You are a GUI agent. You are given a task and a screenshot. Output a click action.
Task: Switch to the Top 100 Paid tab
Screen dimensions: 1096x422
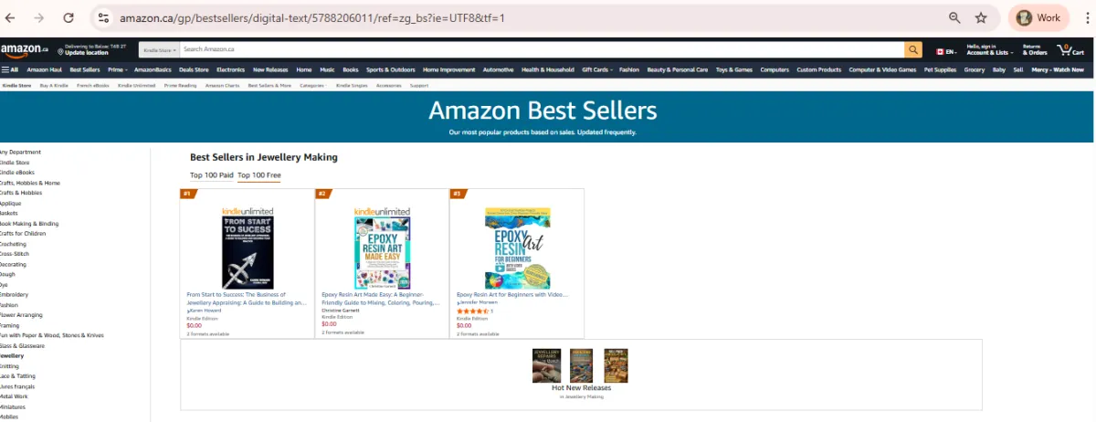coord(211,174)
